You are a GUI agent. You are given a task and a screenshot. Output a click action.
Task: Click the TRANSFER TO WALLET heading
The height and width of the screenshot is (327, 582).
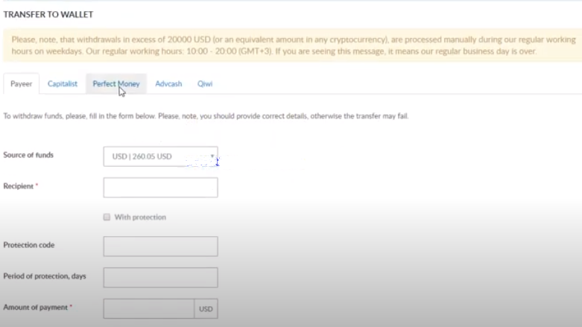click(x=48, y=14)
